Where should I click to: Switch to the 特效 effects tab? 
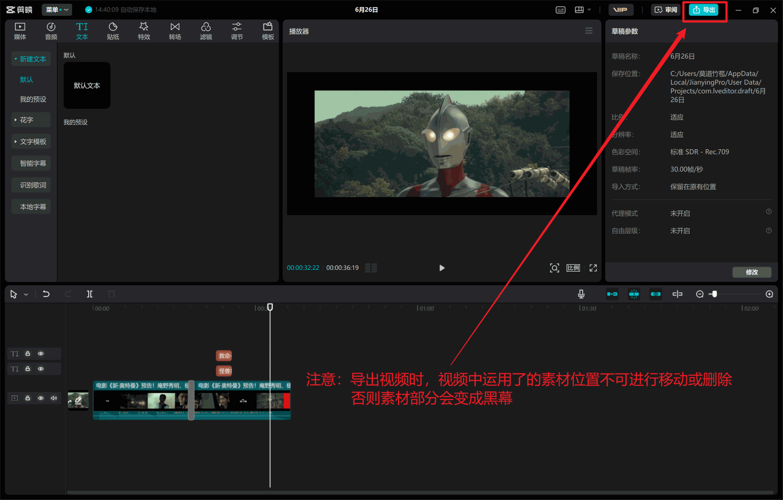[x=144, y=31]
